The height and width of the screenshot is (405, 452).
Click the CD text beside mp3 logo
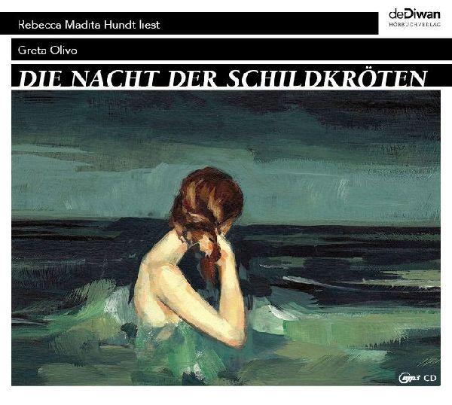pos(430,378)
